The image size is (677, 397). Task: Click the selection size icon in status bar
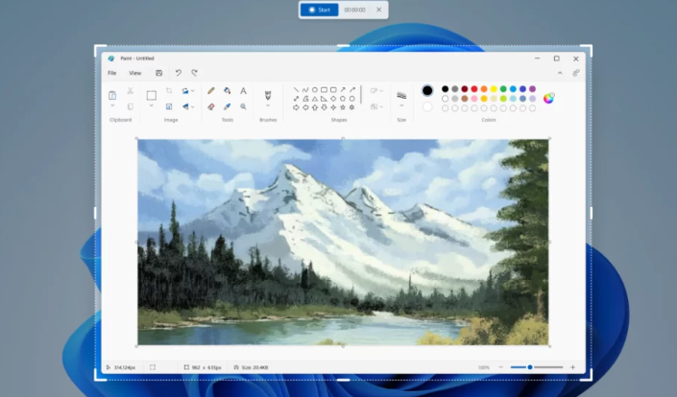tap(153, 367)
